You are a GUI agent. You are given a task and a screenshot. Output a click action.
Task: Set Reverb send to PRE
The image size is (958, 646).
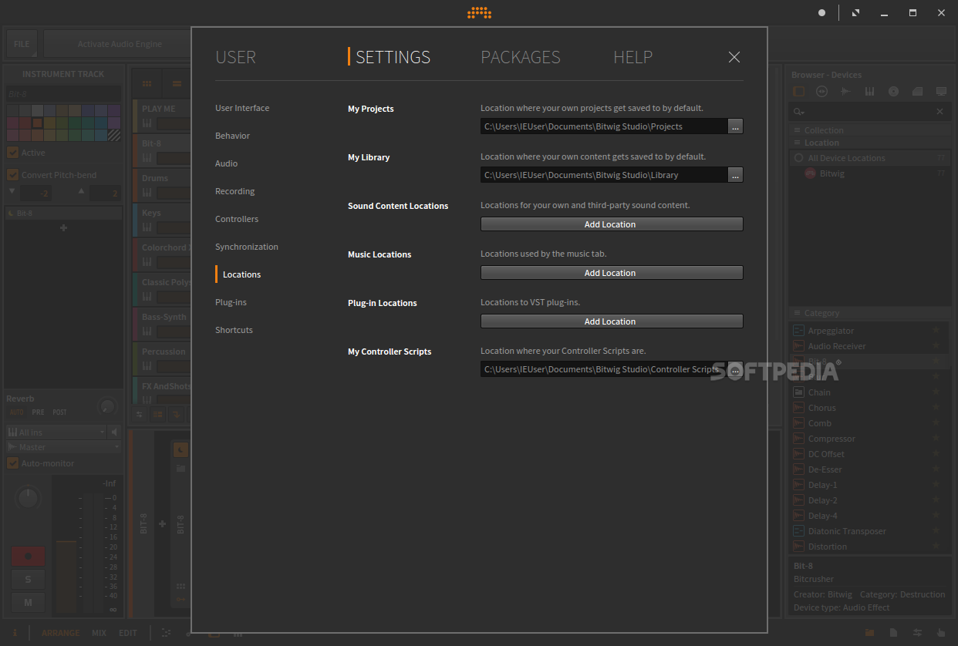point(38,412)
